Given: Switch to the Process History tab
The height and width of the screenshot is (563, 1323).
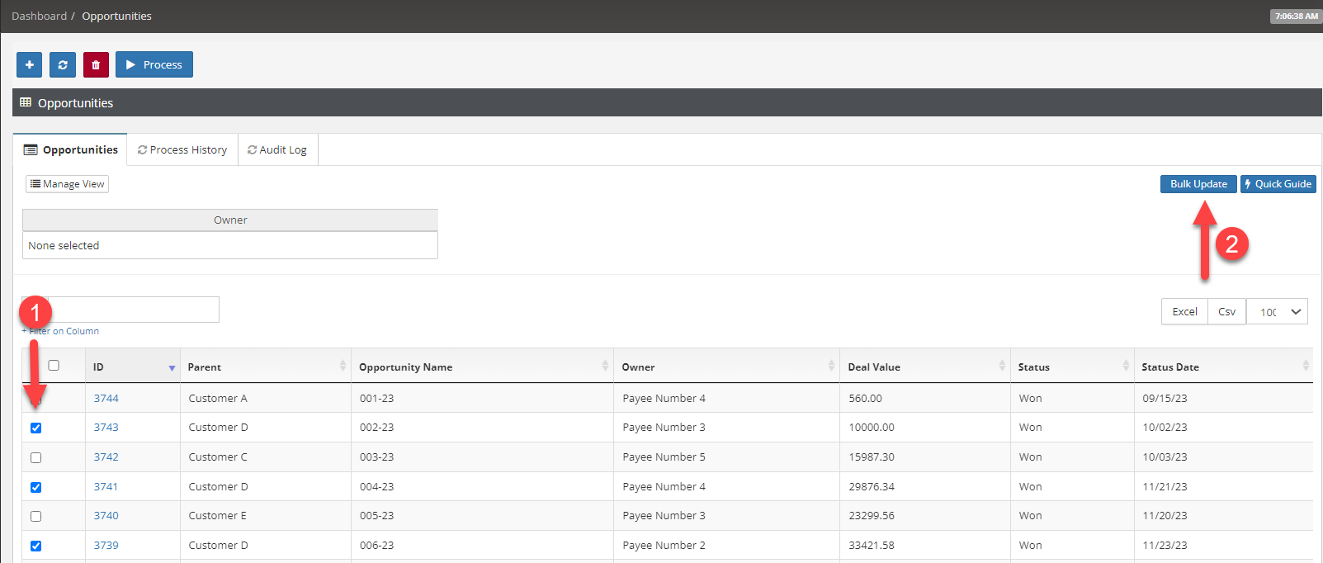Looking at the screenshot, I should pos(182,149).
